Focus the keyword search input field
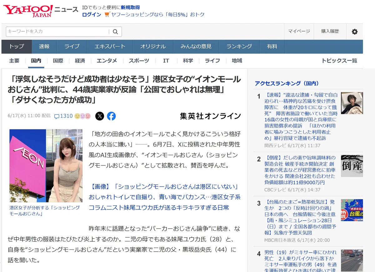The height and width of the screenshot is (272, 375). (x=58, y=32)
